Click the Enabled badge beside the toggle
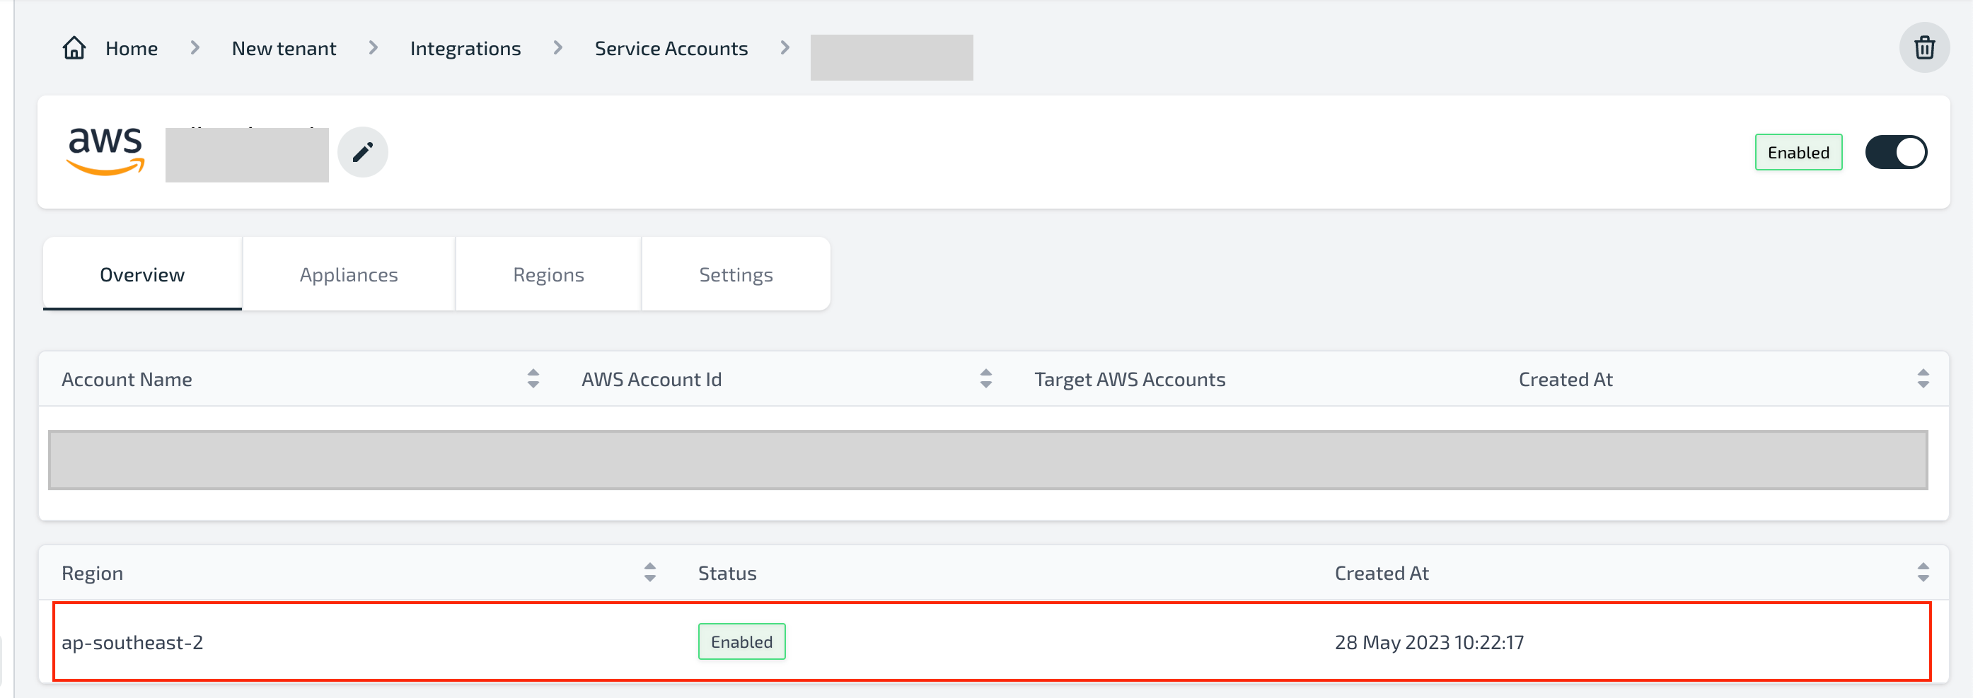This screenshot has width=1973, height=698. pos(1798,152)
